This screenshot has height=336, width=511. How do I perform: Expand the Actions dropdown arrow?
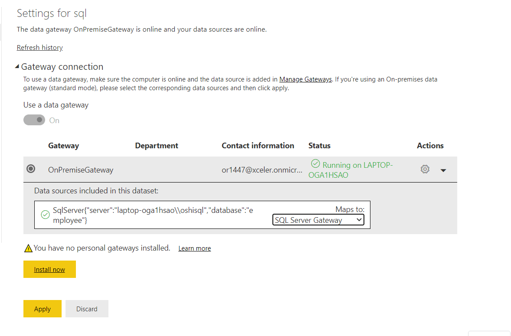coord(443,170)
